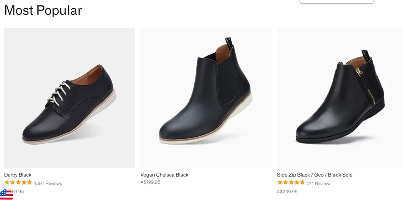Select the last star of Side Zip rating
This screenshot has height=200, width=403.
[302, 182]
